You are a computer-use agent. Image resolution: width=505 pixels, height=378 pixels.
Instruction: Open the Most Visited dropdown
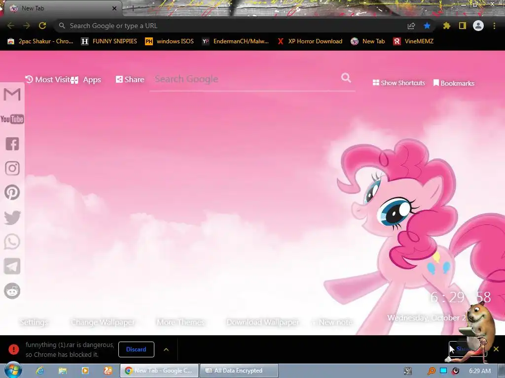tap(47, 79)
